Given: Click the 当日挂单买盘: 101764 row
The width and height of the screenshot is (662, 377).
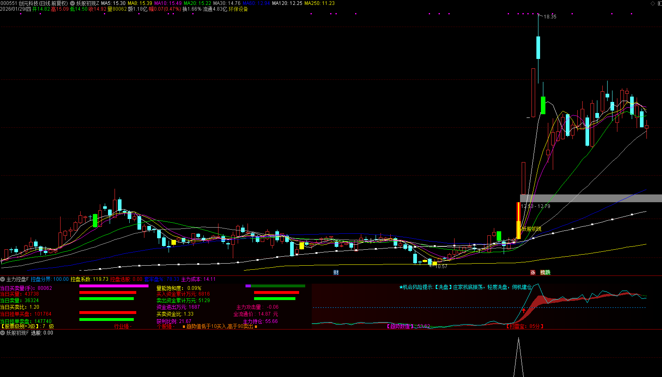Looking at the screenshot, I should [x=26, y=314].
